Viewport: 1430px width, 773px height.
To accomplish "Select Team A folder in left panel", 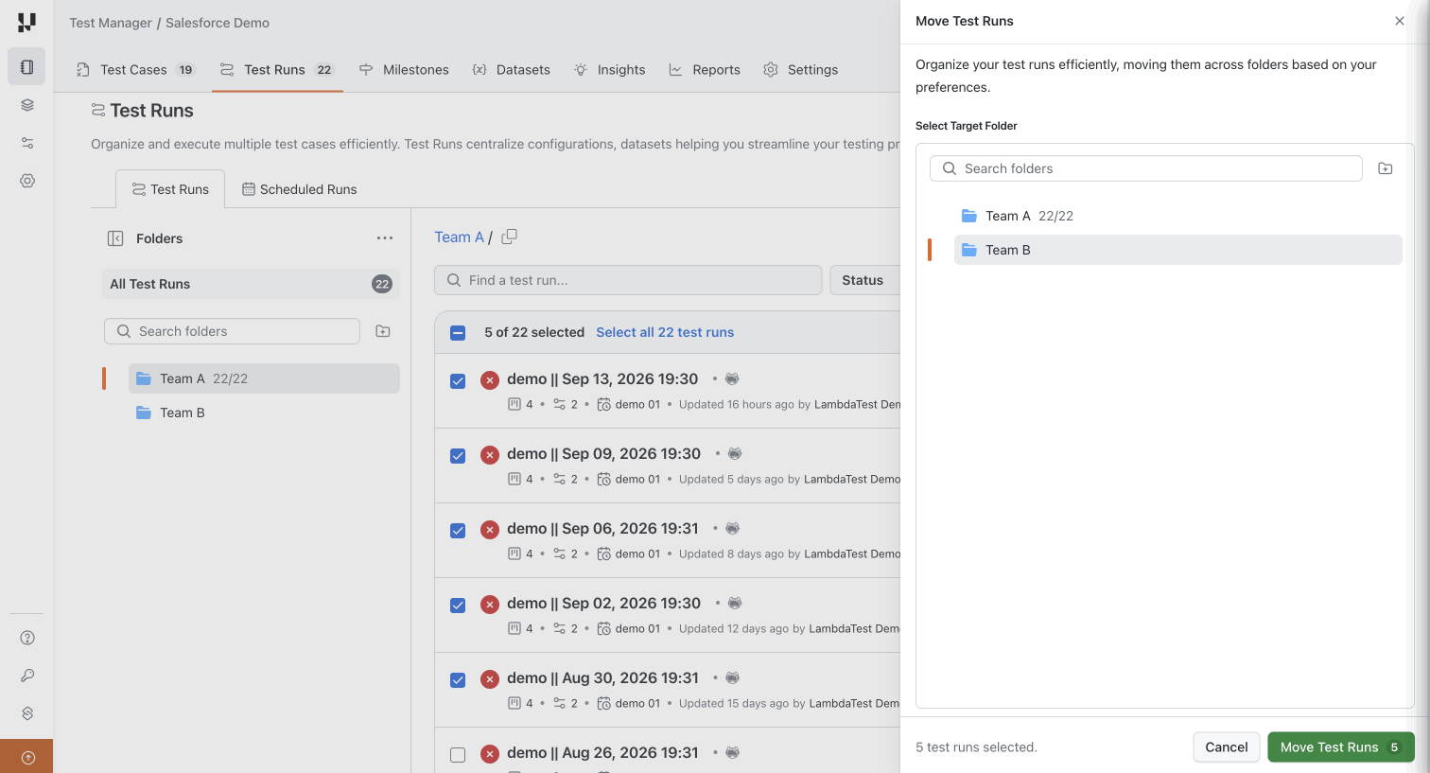I will (x=264, y=378).
